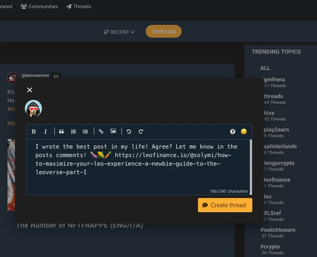Viewport: 317px width, 257px height.
Task: Add a hyperlink using the link icon
Action: click(x=101, y=132)
